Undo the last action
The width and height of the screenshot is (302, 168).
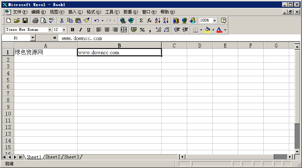97,21
